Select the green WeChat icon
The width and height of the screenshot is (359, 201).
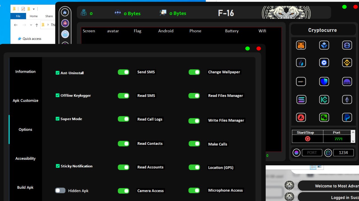coord(324,117)
